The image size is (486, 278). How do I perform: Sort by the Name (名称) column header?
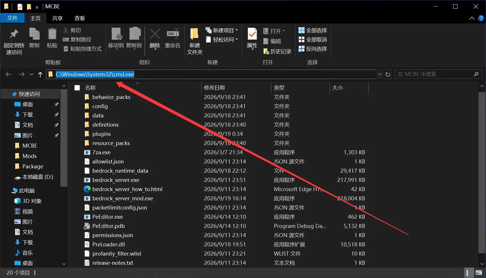(x=90, y=88)
